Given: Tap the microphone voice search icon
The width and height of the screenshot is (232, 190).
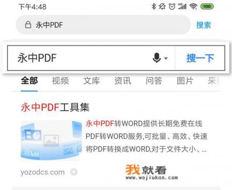Looking at the screenshot, I should [x=157, y=58].
